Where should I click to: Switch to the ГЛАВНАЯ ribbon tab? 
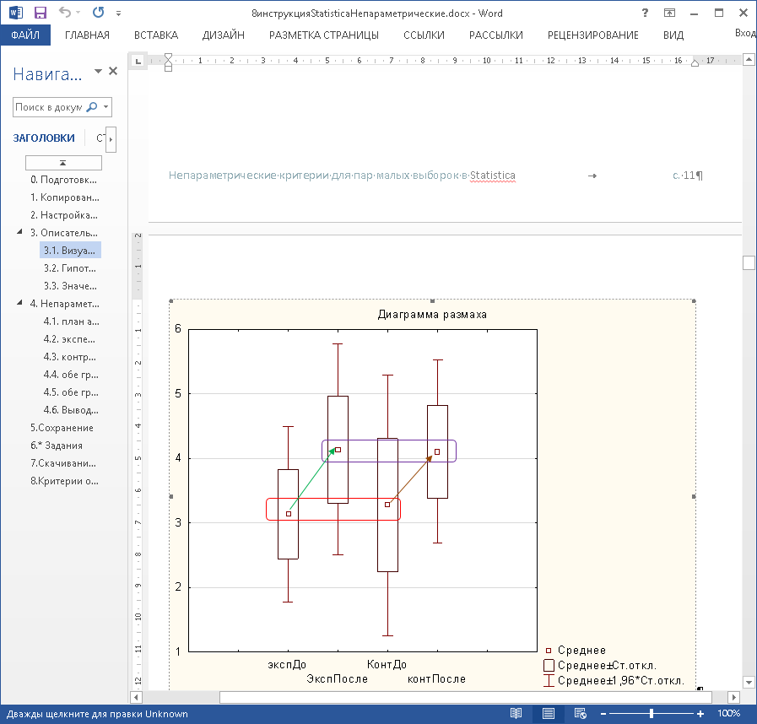coord(88,35)
